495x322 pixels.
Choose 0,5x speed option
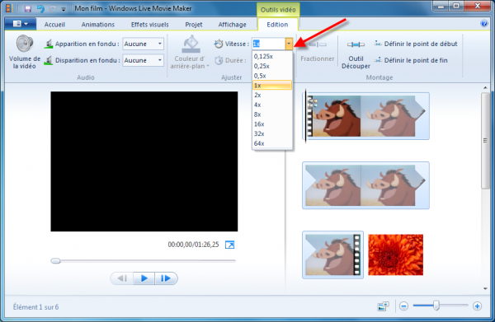tap(272, 76)
